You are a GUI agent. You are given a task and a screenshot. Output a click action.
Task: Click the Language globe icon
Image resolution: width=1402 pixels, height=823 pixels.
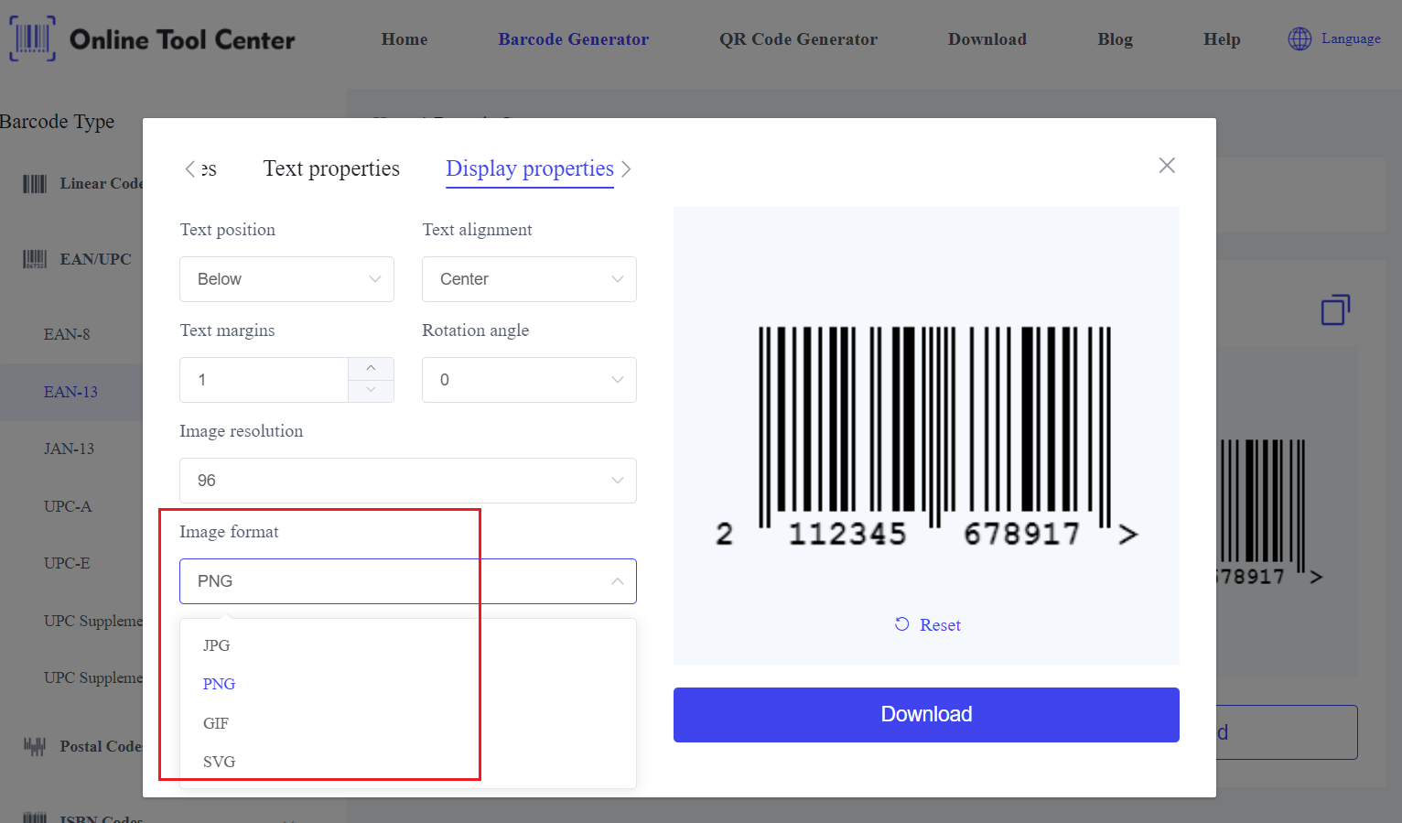pyautogui.click(x=1300, y=38)
